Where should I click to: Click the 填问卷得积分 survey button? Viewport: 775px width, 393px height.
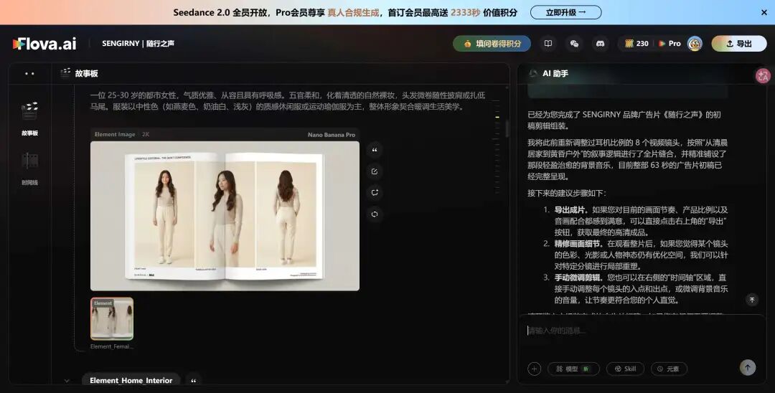492,44
